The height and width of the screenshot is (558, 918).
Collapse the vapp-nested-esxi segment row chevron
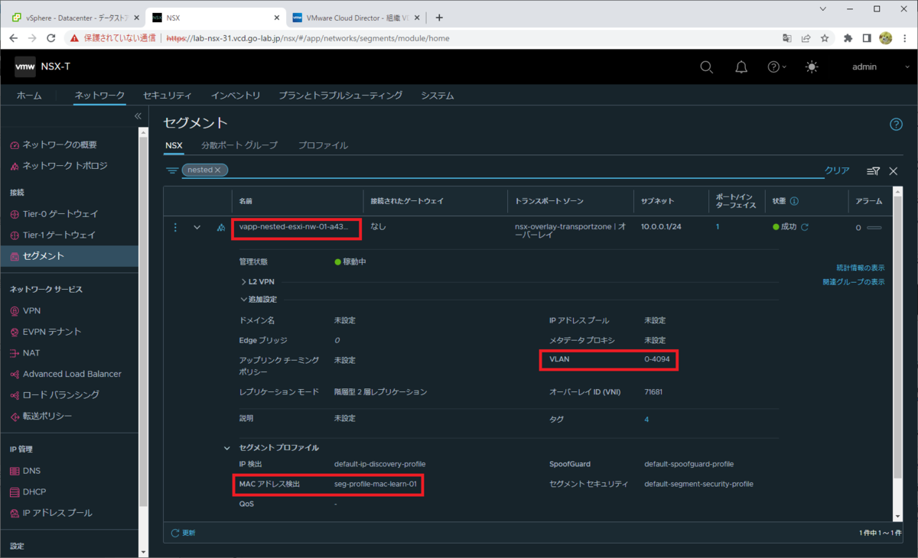[197, 227]
